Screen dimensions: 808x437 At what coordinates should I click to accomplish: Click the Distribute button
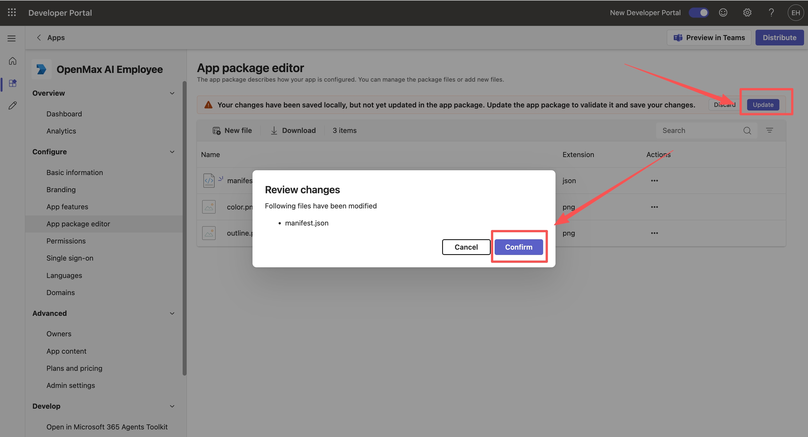[x=779, y=38]
